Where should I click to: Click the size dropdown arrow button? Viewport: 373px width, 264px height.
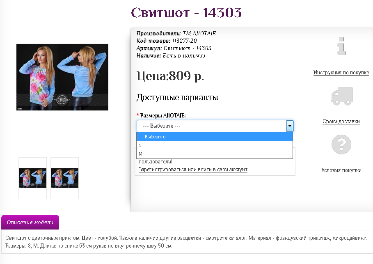click(290, 126)
